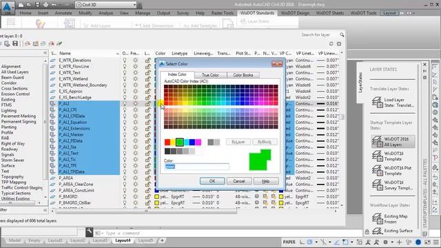This screenshot has width=441, height=248.
Task: Click the wrench icon on command line
Action: [x=90, y=232]
